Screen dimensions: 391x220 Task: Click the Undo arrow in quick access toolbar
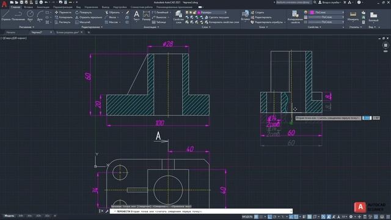46,2
